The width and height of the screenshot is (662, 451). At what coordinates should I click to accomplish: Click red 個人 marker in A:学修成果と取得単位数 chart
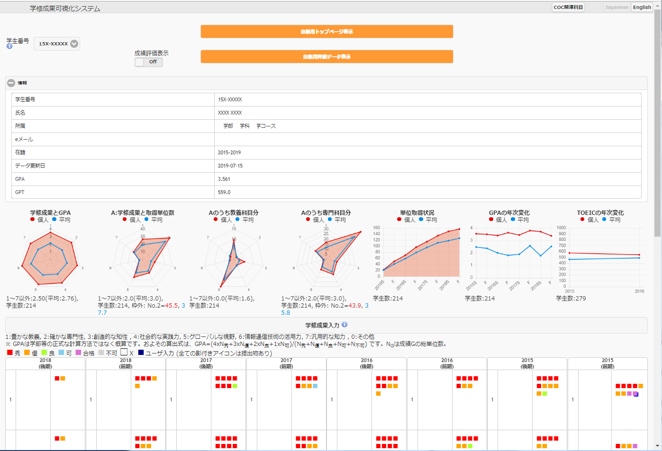(x=125, y=220)
